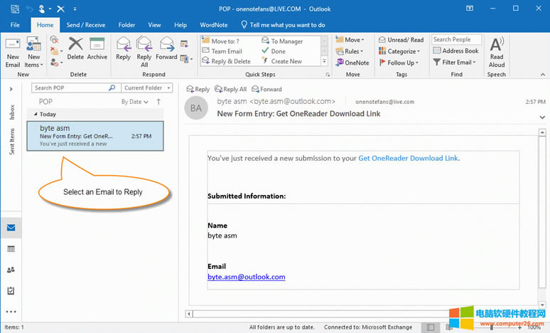Image resolution: width=550 pixels, height=333 pixels.
Task: Toggle the sort order arrow in the message list
Action: coord(158,102)
